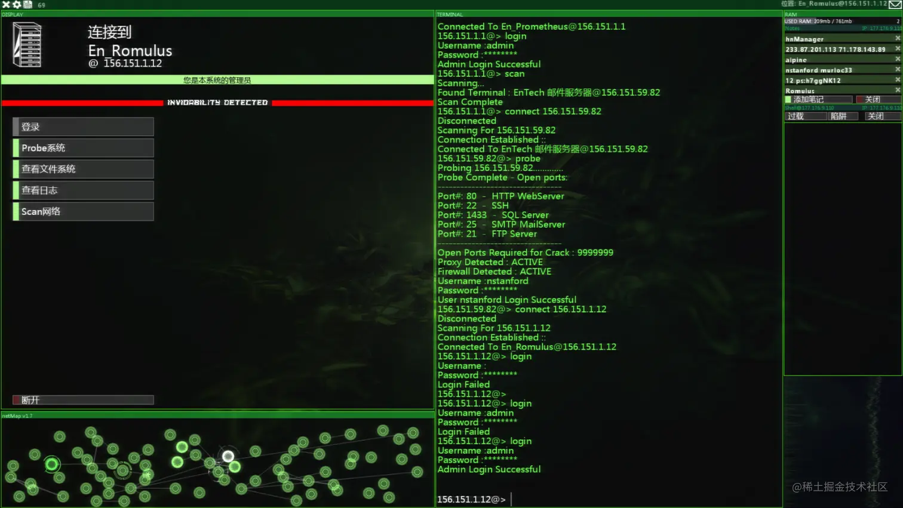Click 添加笔记 to add a note
Viewport: 903px width, 508px height.
pyautogui.click(x=818, y=100)
